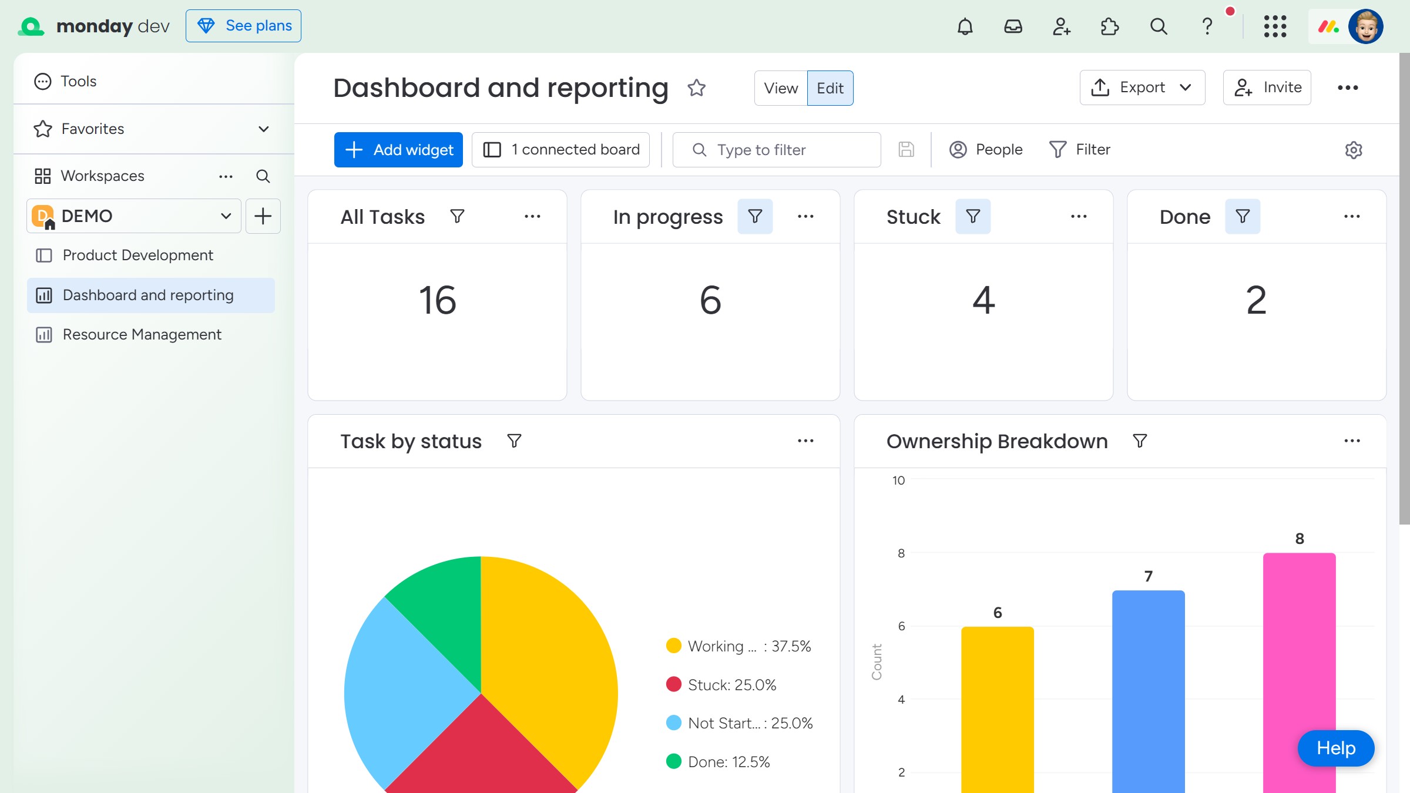
Task: Open Workspaces three-dot options
Action: [226, 176]
